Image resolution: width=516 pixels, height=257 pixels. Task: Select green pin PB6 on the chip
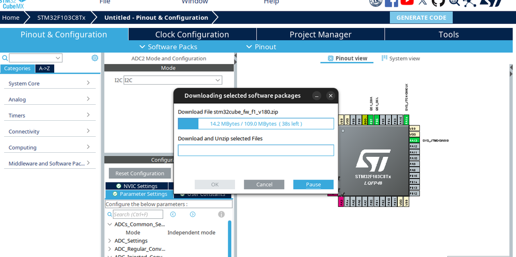pos(377,120)
